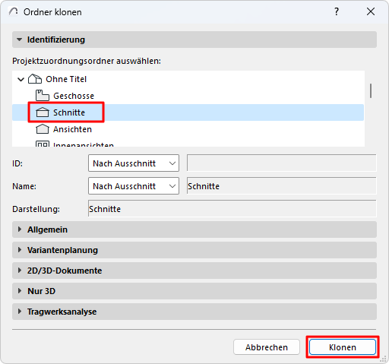Screen dimensions: 389x364
Task: Click the folder list scrollbar
Action: (x=371, y=90)
